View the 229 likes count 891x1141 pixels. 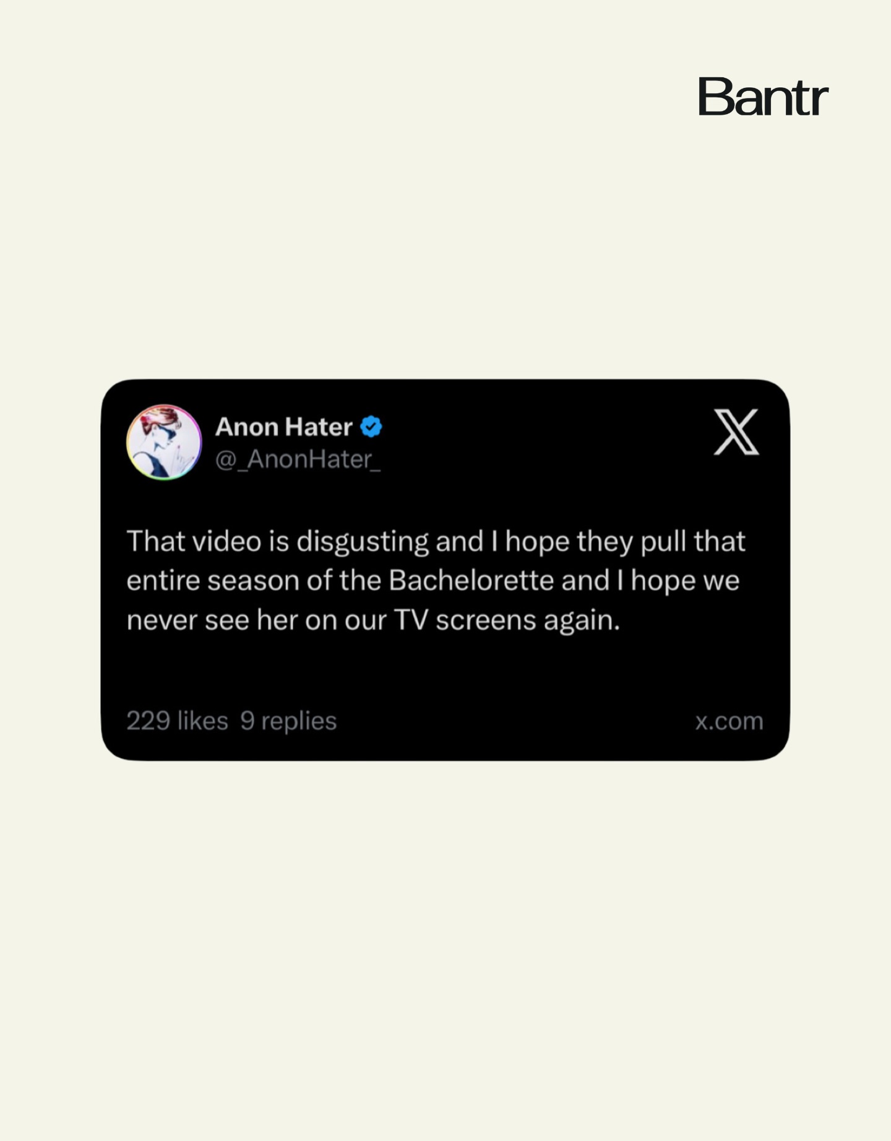pyautogui.click(x=178, y=721)
